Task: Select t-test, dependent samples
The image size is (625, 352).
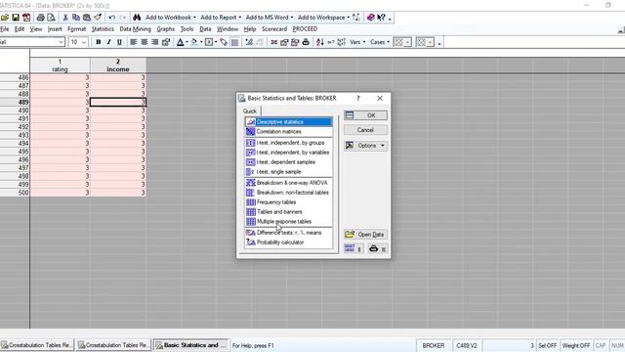Action: pos(289,162)
